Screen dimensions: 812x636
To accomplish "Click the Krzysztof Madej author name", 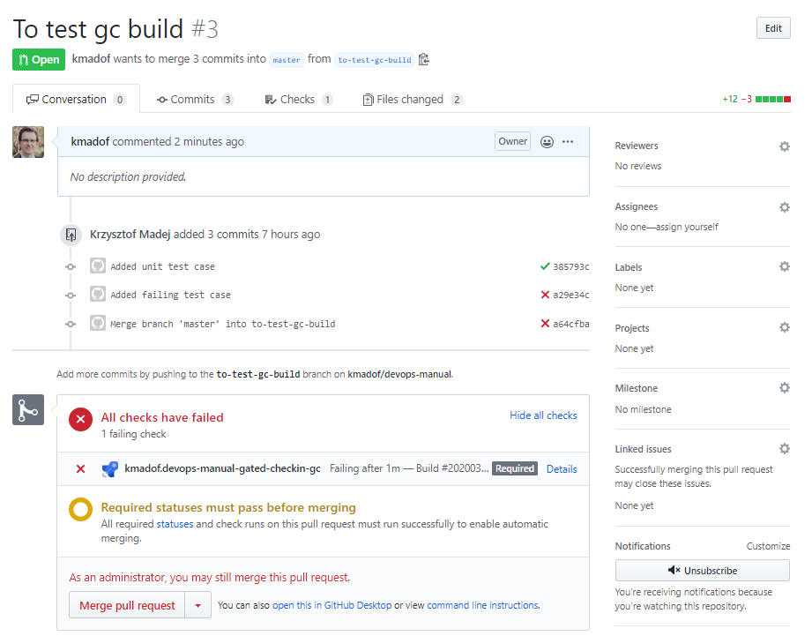I will (x=130, y=234).
